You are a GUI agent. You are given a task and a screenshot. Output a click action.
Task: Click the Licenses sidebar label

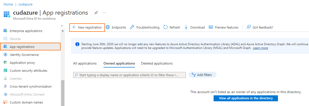click(16, 78)
